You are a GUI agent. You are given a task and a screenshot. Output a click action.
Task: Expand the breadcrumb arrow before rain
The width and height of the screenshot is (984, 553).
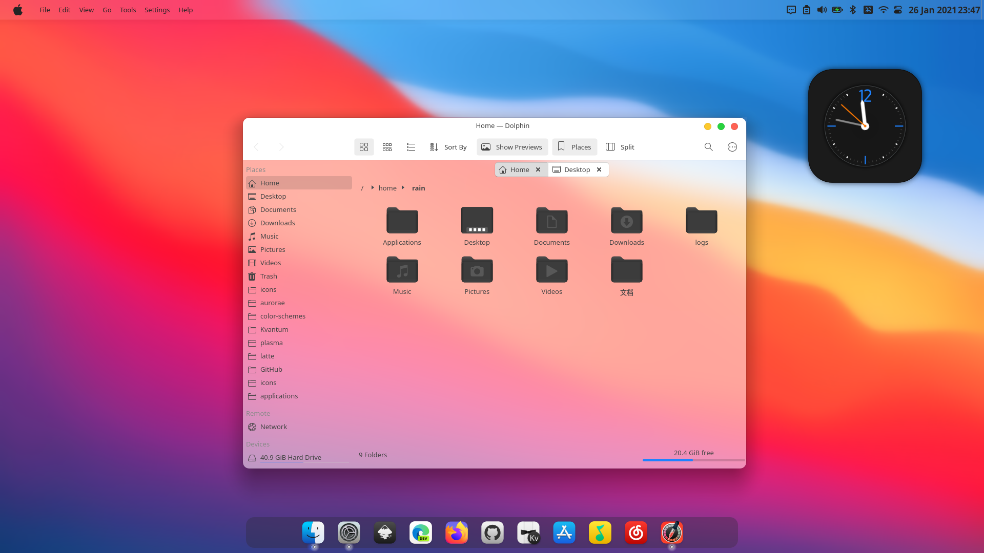pos(403,187)
